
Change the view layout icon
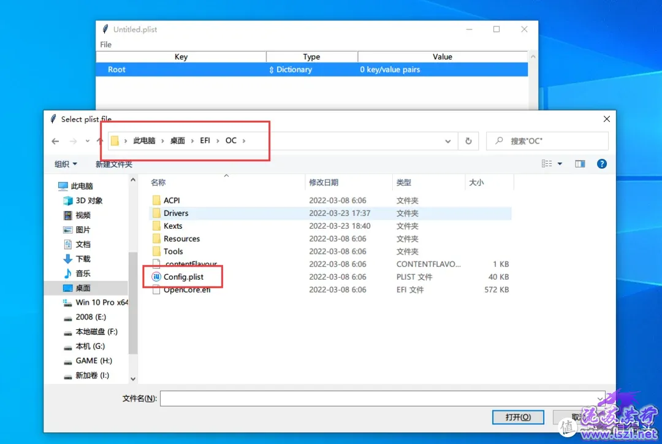coord(547,164)
